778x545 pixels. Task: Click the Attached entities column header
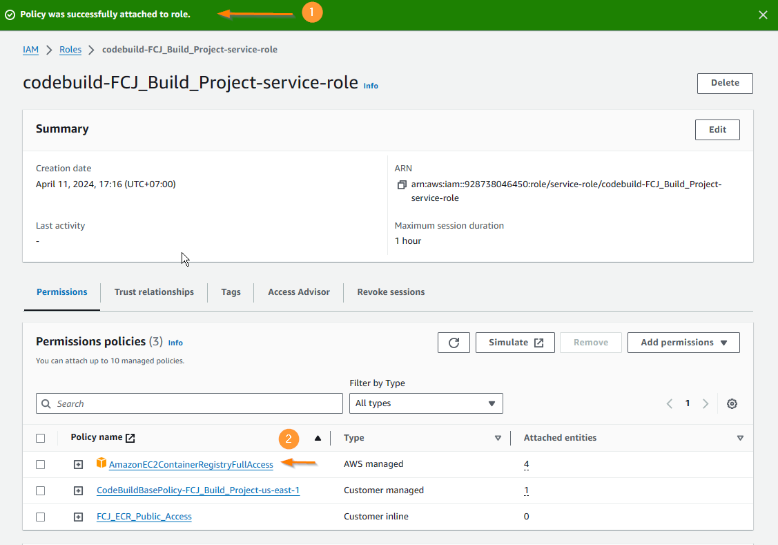click(x=560, y=438)
